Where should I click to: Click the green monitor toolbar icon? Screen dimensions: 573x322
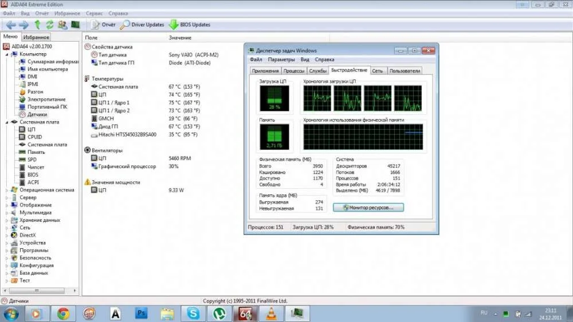75,25
